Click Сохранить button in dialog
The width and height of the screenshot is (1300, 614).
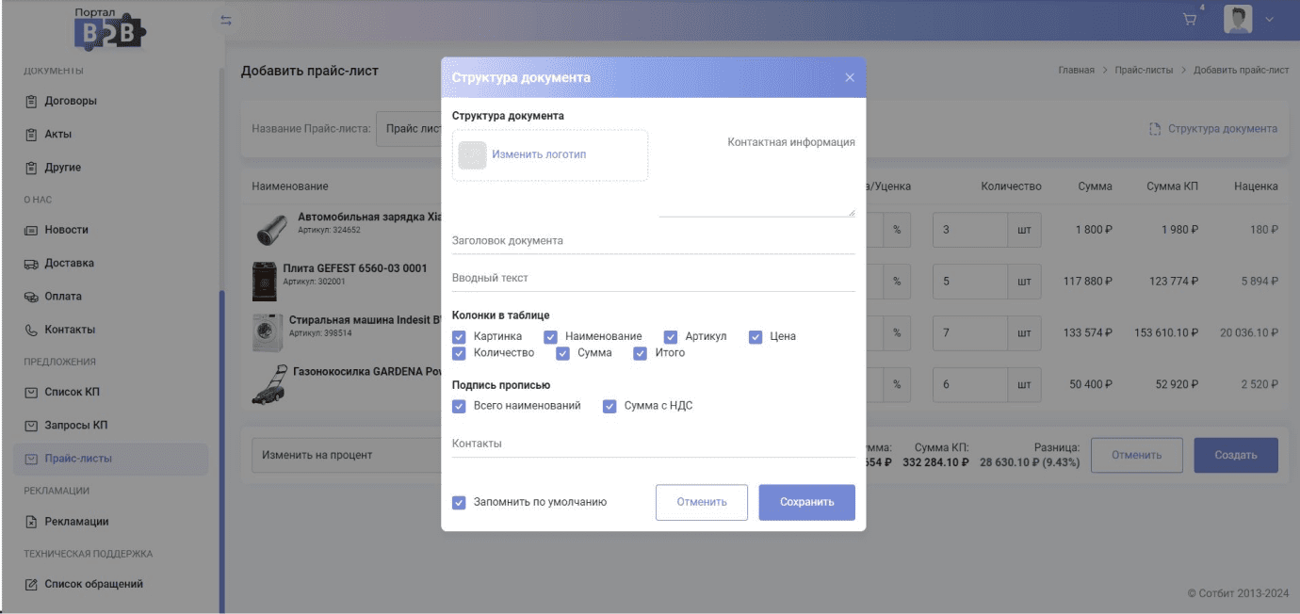807,502
